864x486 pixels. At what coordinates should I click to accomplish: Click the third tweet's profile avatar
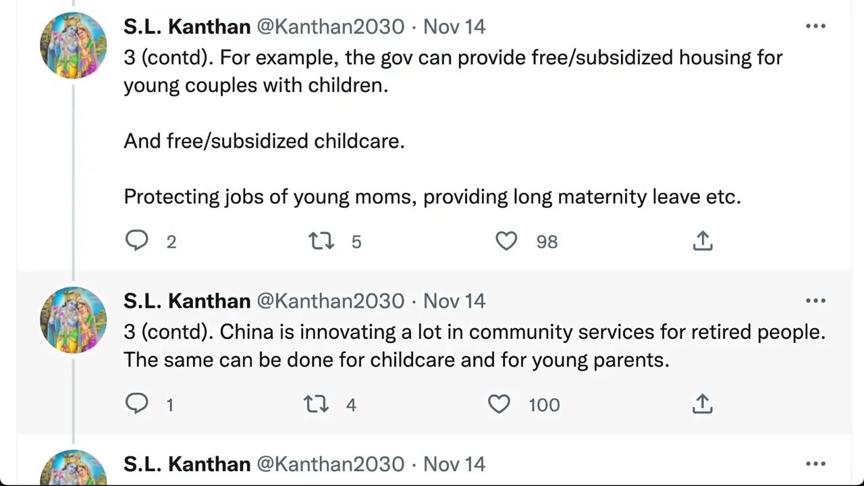[x=74, y=468]
